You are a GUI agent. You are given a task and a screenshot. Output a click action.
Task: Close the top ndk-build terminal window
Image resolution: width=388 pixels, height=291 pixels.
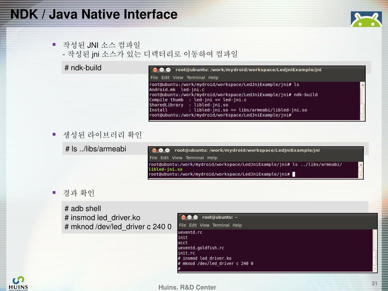tap(155, 70)
